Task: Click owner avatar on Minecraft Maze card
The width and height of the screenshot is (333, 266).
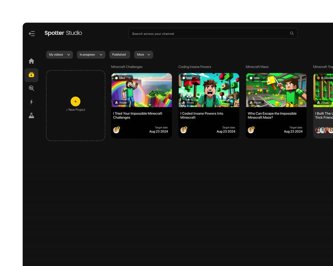Action: (x=251, y=130)
